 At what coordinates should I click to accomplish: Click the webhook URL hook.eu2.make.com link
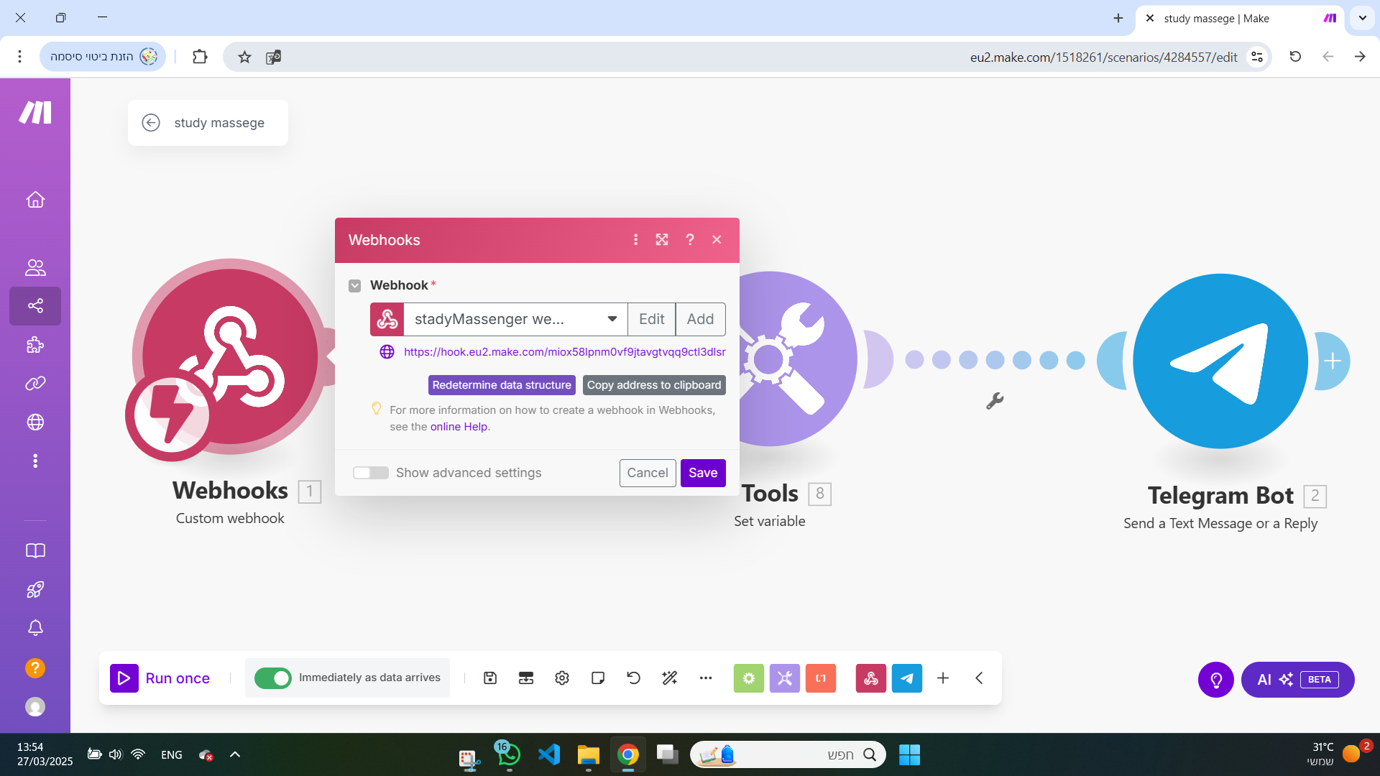point(563,352)
